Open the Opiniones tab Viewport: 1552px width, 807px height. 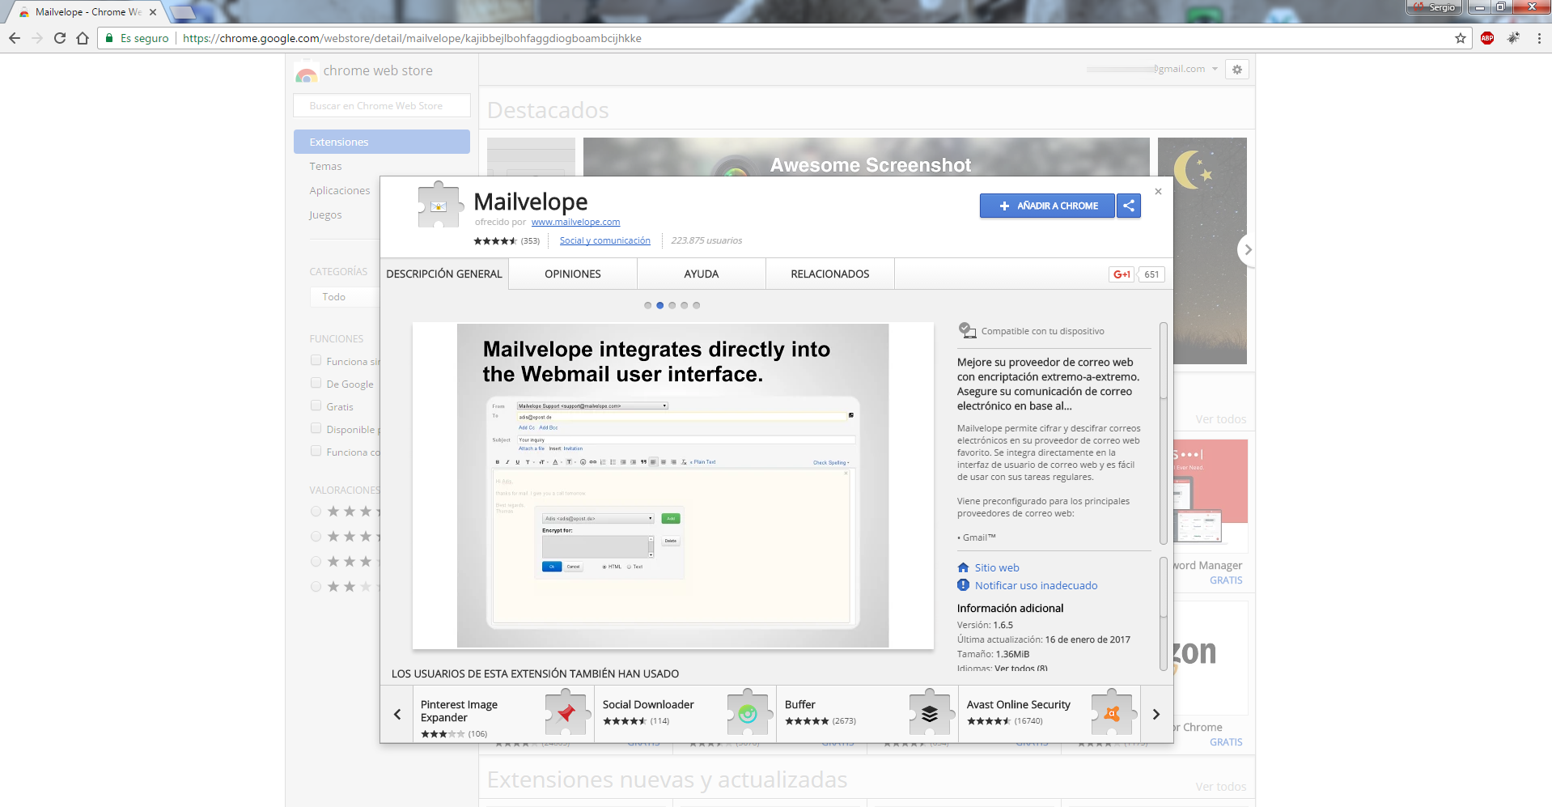point(573,274)
